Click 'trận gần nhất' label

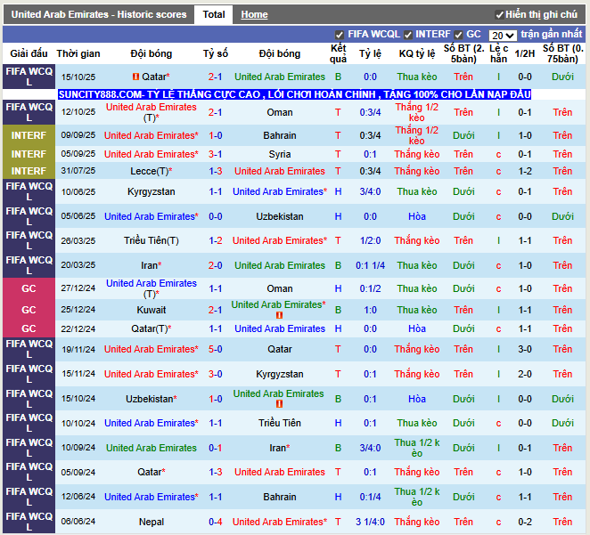click(552, 34)
